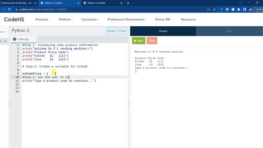
Task: Click the Share button
Action: (x=111, y=31)
